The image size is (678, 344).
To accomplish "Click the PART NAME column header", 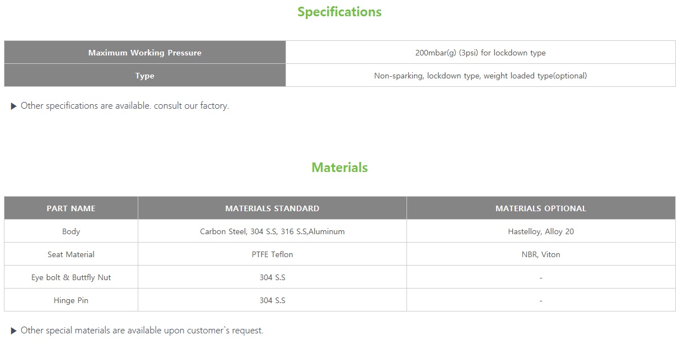I will pos(71,208).
